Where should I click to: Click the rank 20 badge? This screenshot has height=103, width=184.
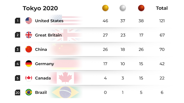tap(18, 92)
